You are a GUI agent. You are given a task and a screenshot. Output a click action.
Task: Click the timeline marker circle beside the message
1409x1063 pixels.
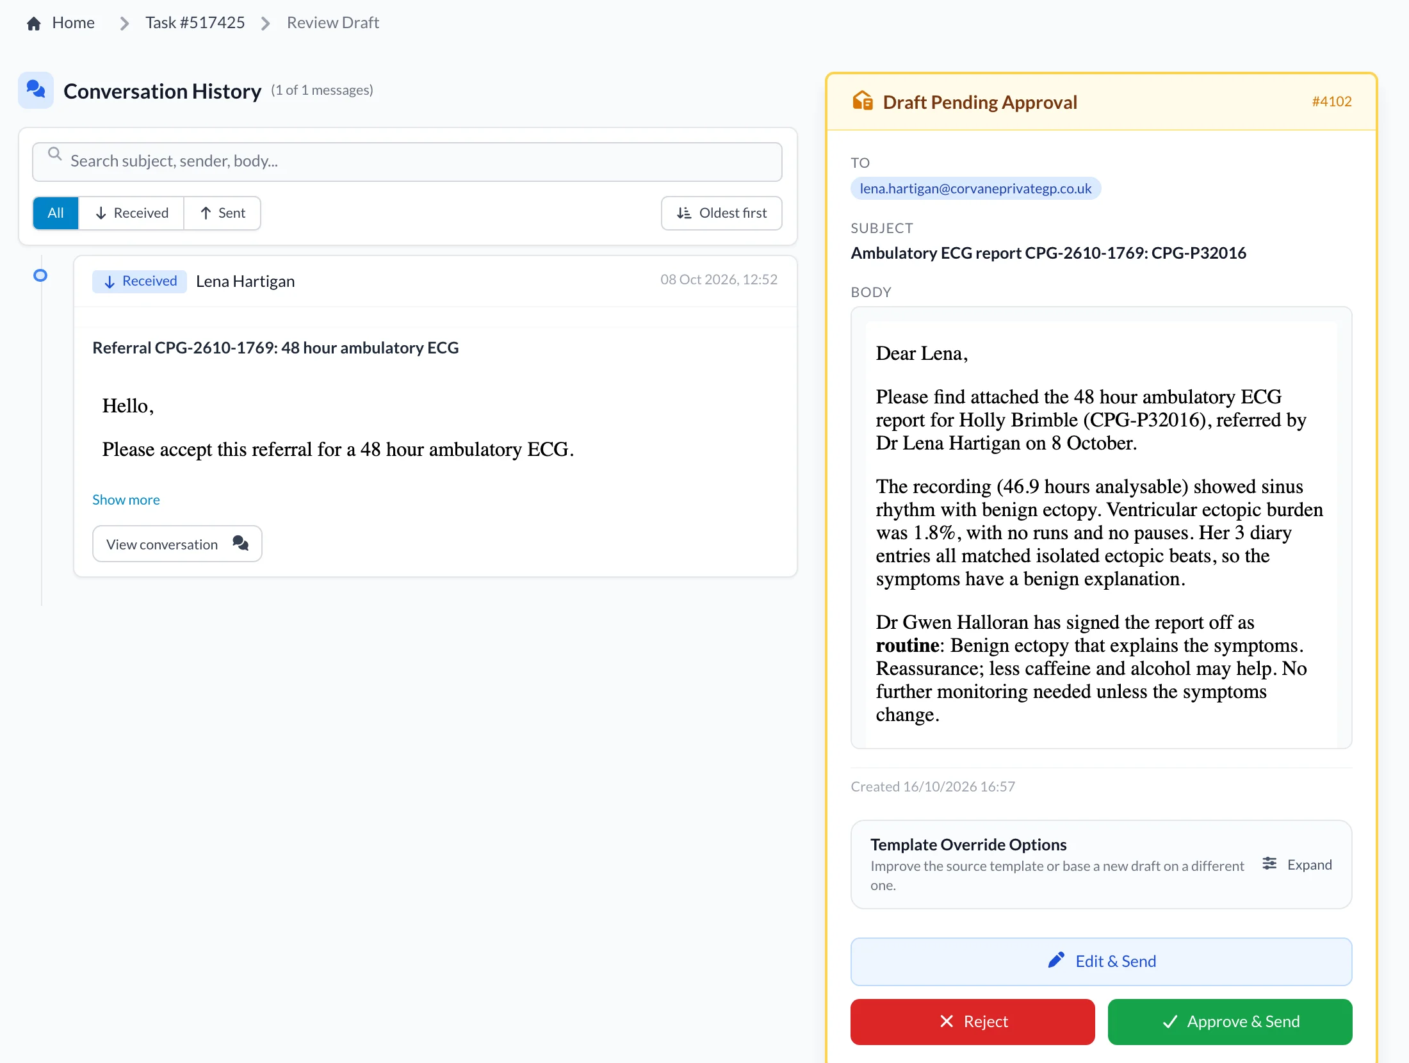[x=40, y=275]
